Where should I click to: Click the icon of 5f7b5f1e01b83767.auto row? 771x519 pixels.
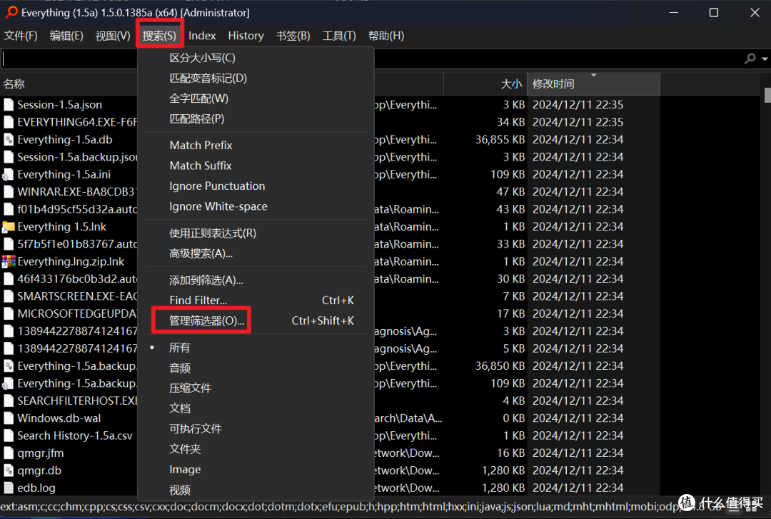pos(9,244)
